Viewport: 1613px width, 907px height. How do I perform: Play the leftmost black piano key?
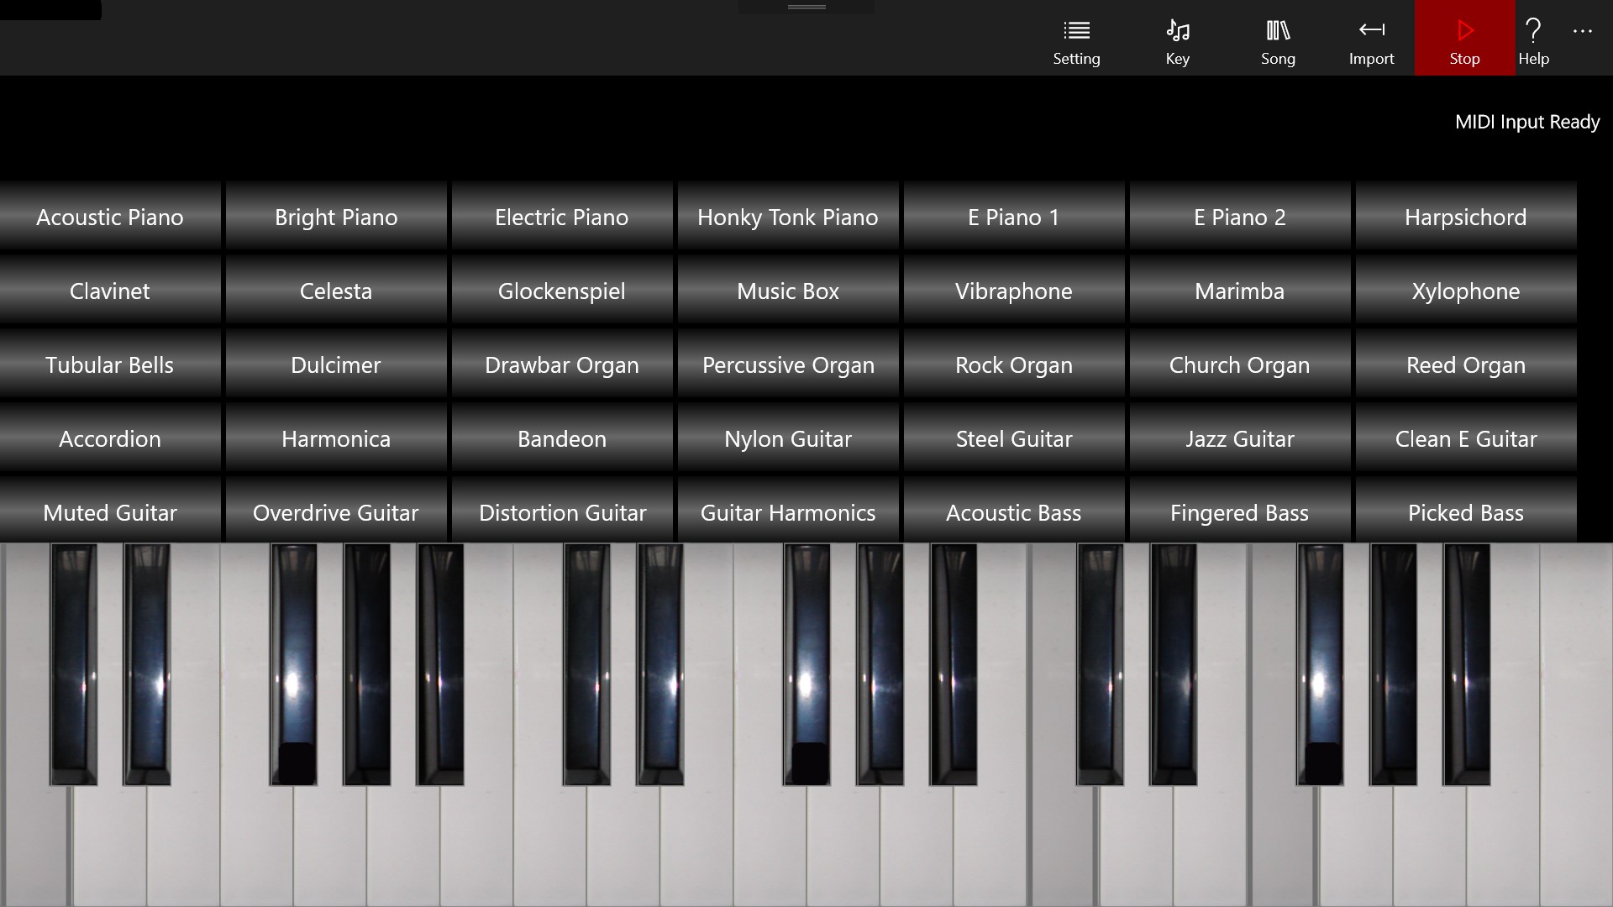pyautogui.click(x=74, y=663)
